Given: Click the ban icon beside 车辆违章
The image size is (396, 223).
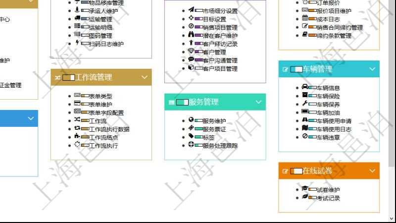Looking at the screenshot, I should click(305, 136).
